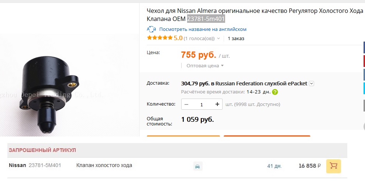Image resolution: width=365 pixels, height=181 pixels.
Task: Decrease quantity with the minus button
Action: 186,104
